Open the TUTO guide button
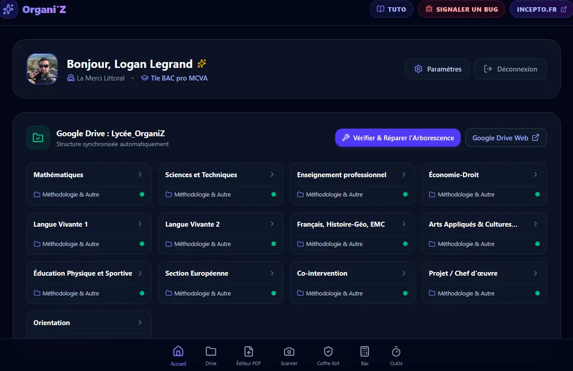573x371 pixels. (391, 9)
